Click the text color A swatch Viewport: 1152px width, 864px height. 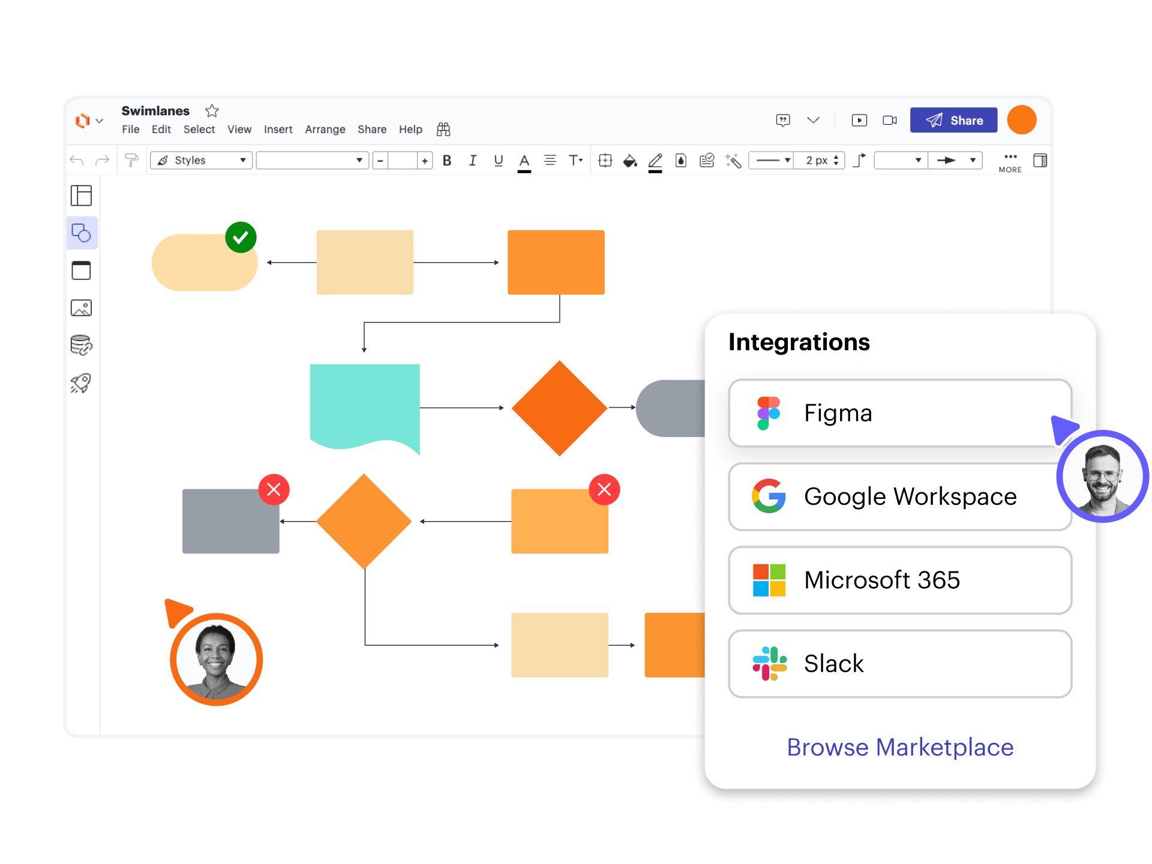click(x=524, y=161)
